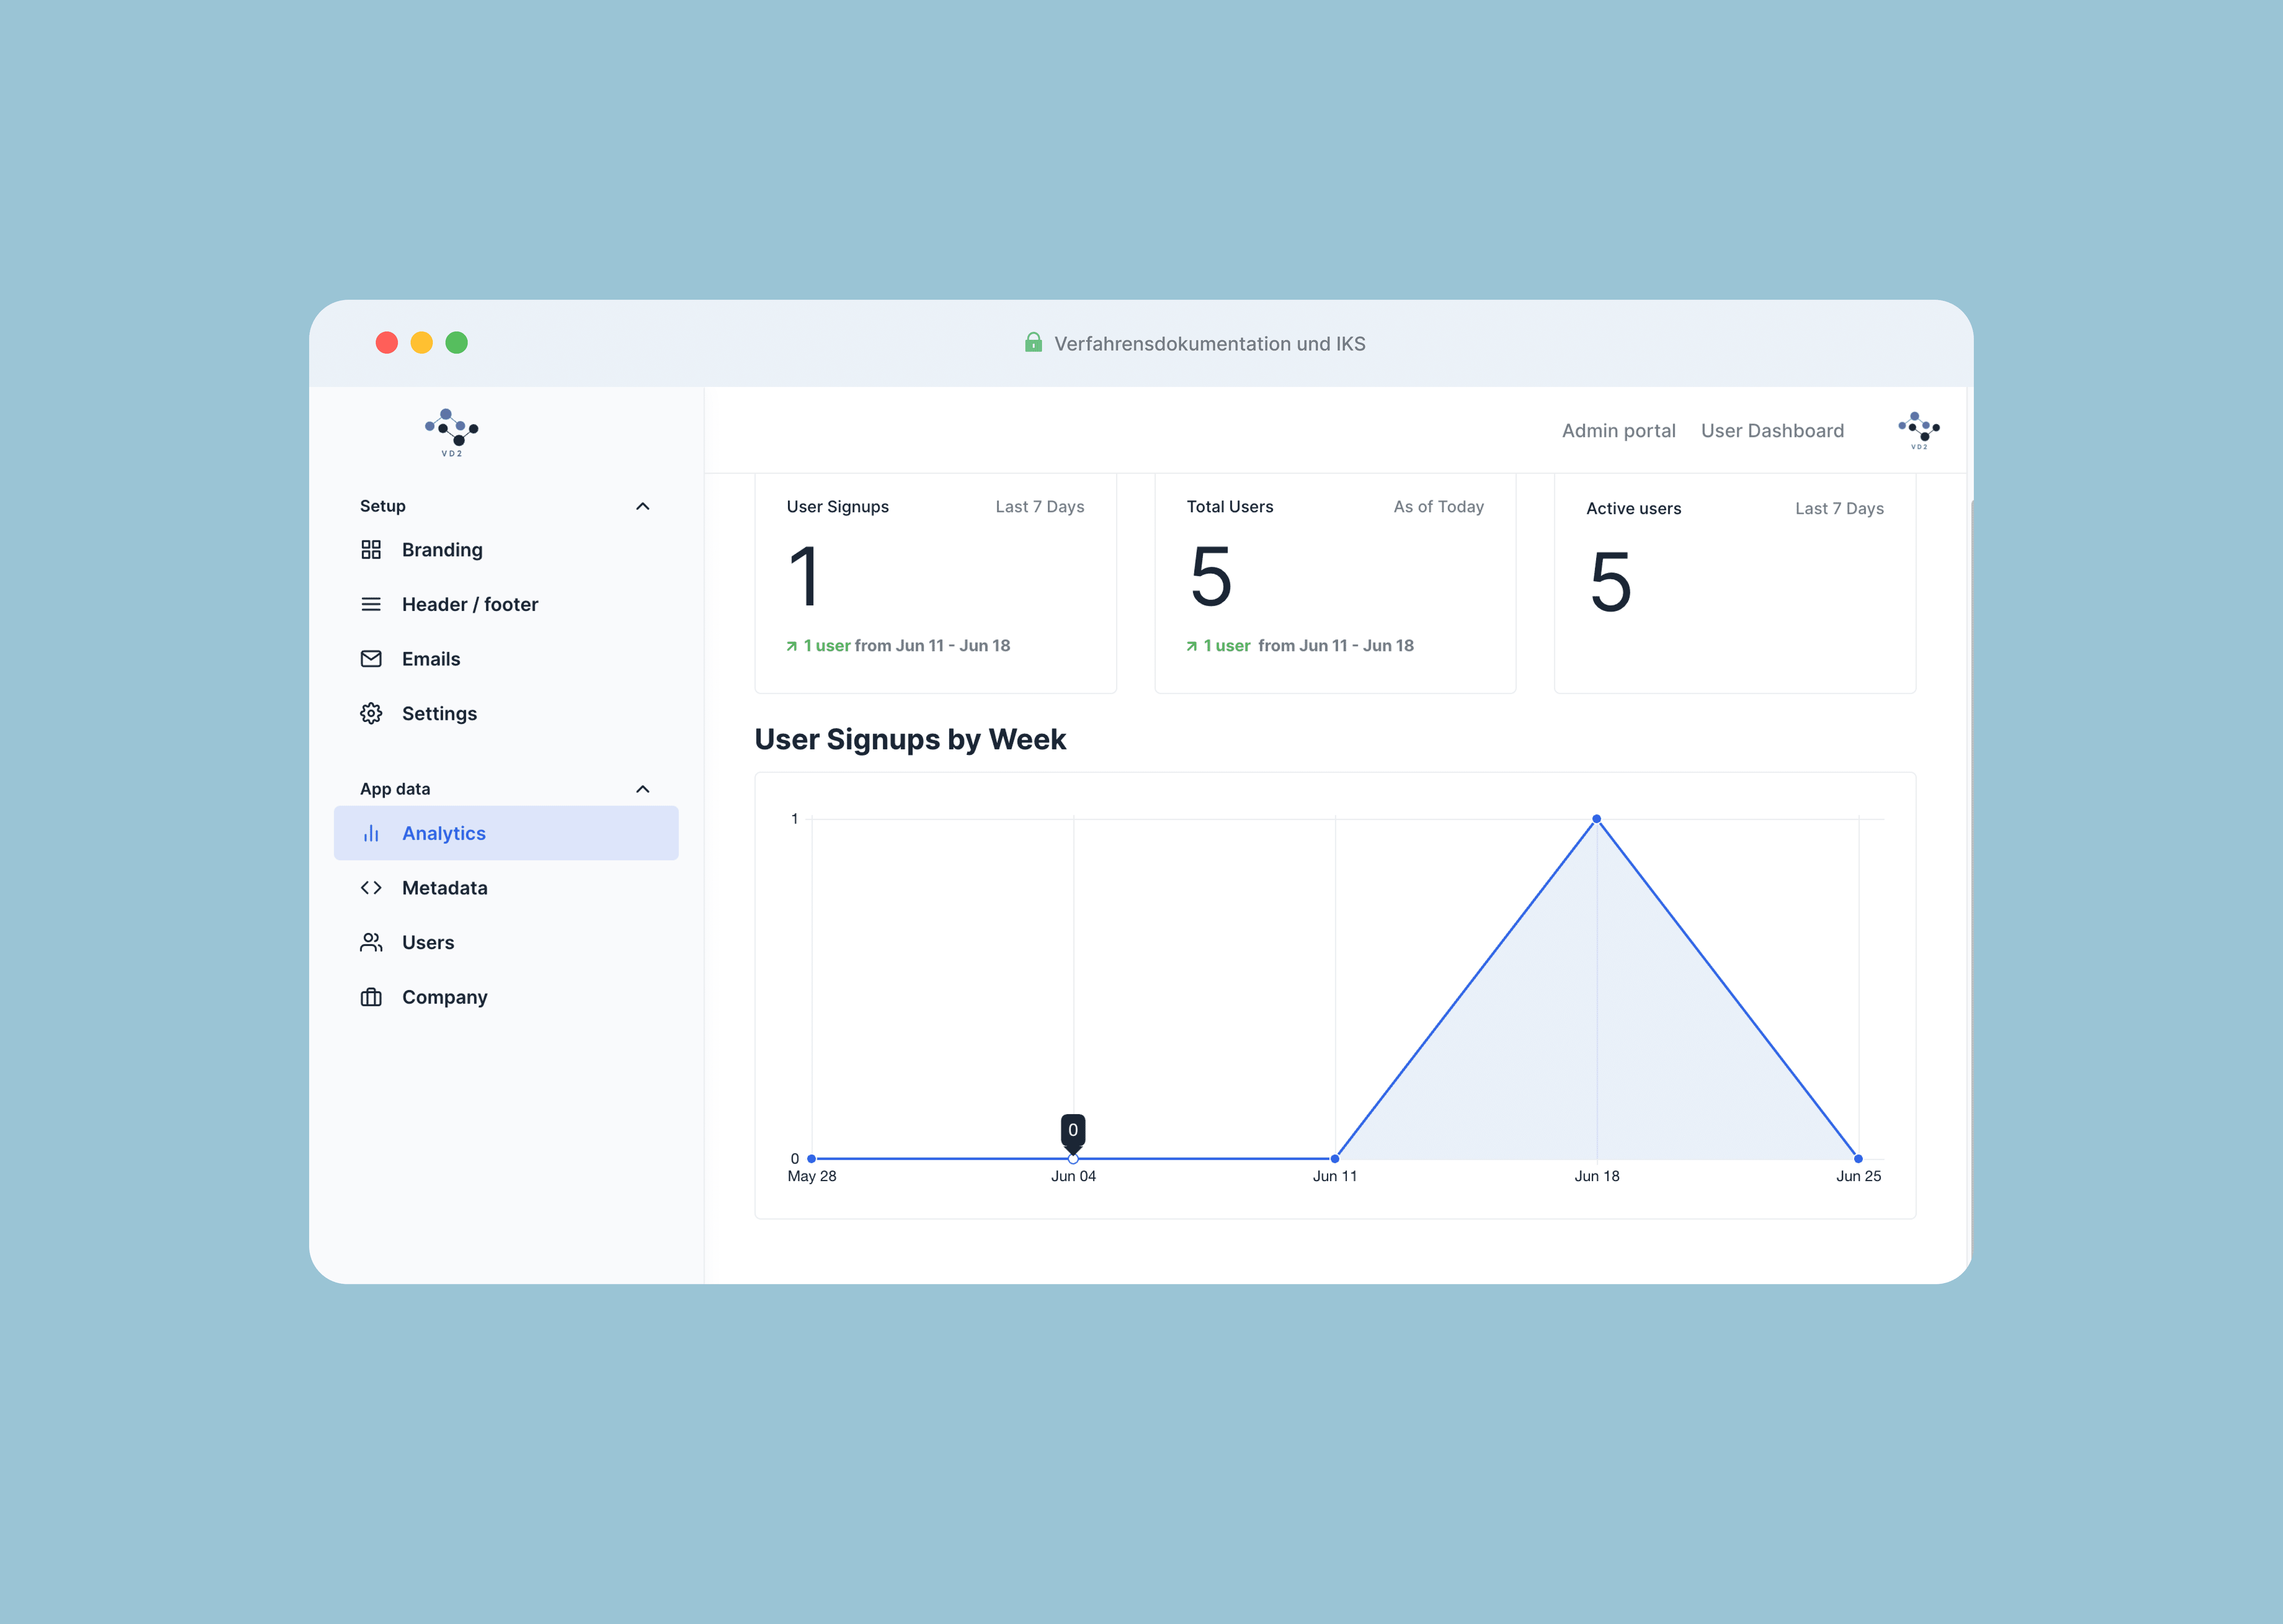Go to the Emails page
The height and width of the screenshot is (1624, 2283).
506,659
